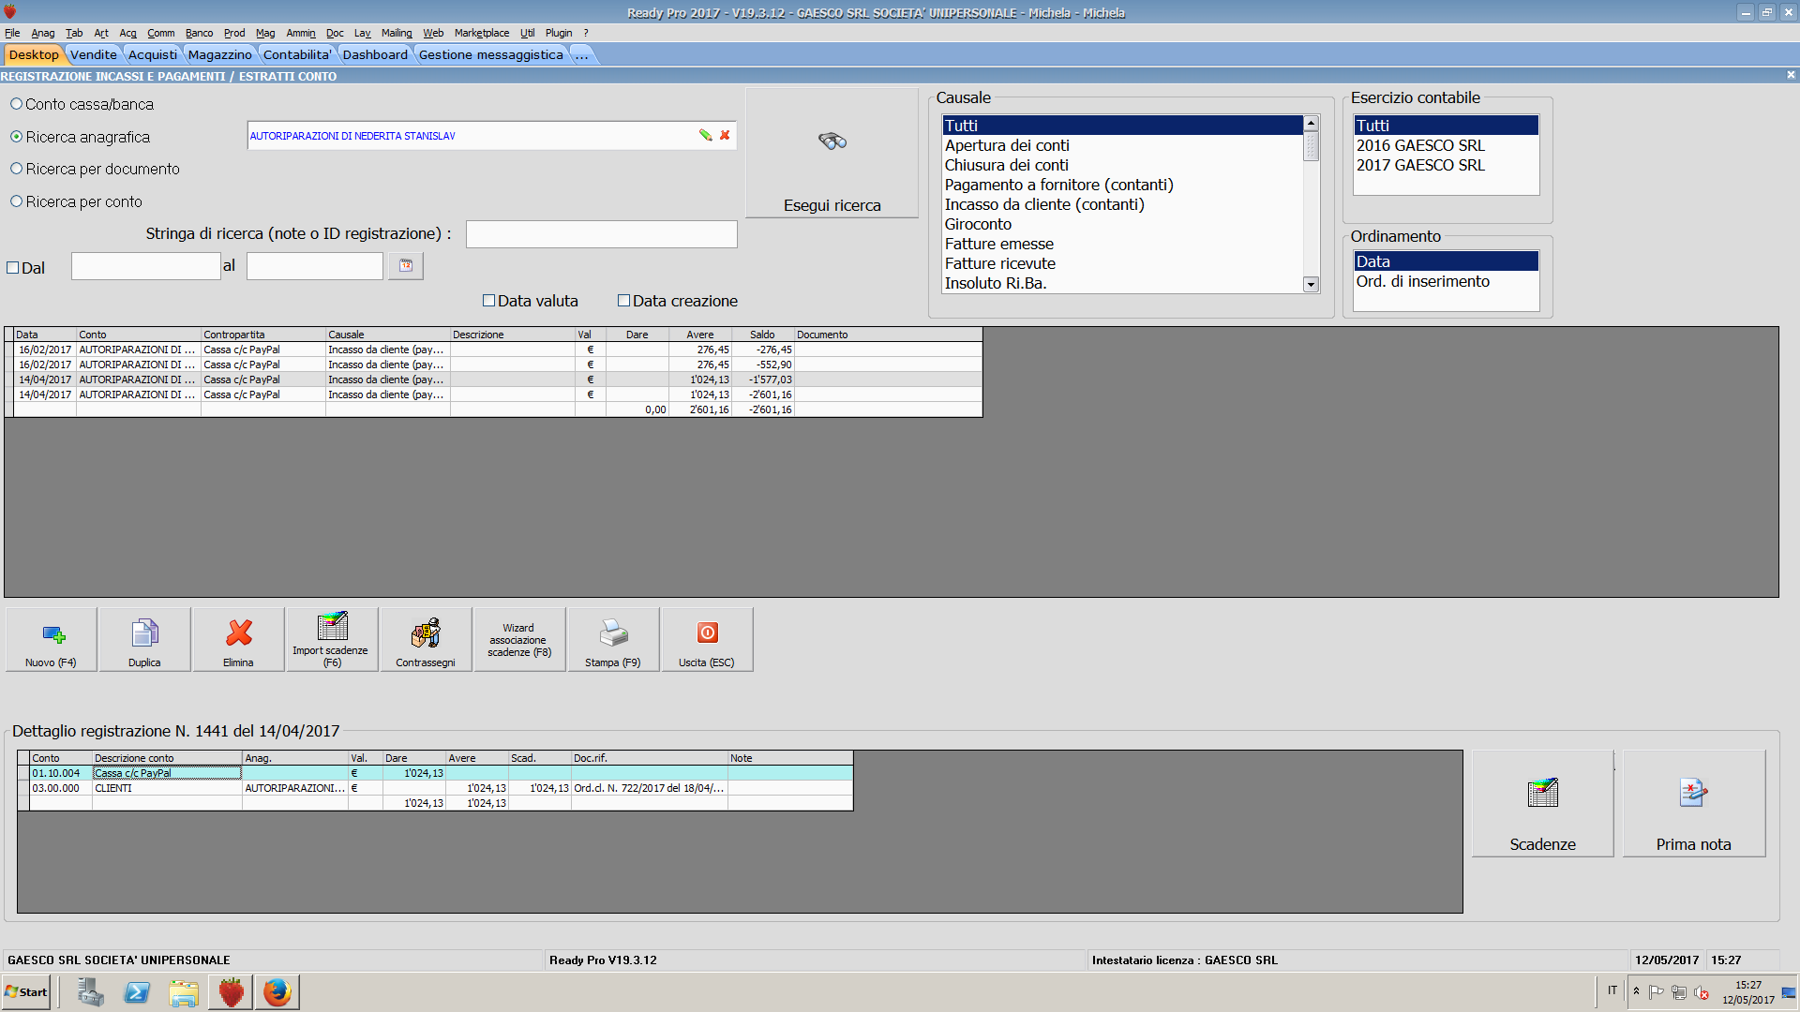The width and height of the screenshot is (1800, 1012).
Task: Tick the Dal date range checkbox
Action: pos(13,268)
